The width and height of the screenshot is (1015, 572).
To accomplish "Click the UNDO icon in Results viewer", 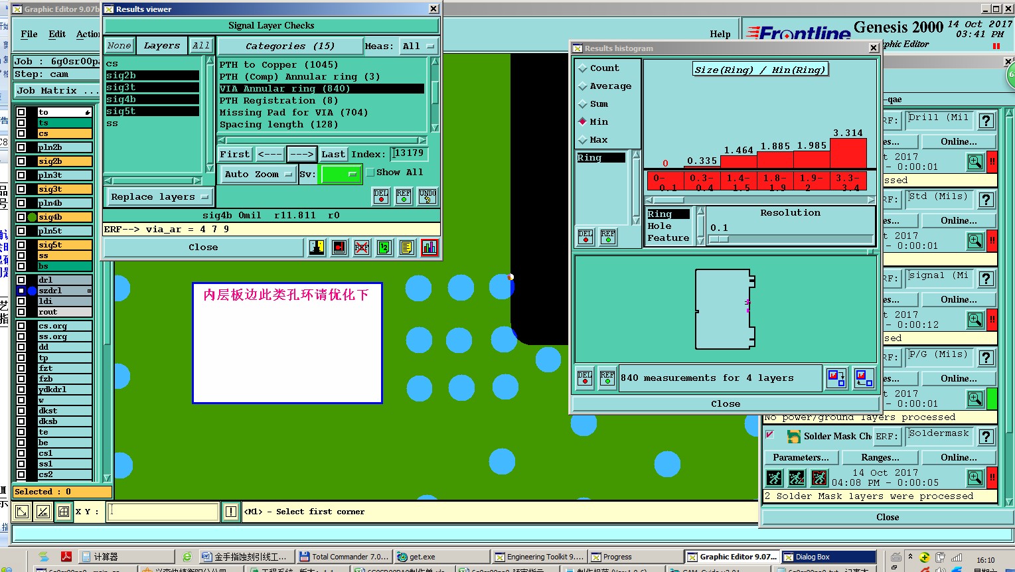I will [428, 196].
